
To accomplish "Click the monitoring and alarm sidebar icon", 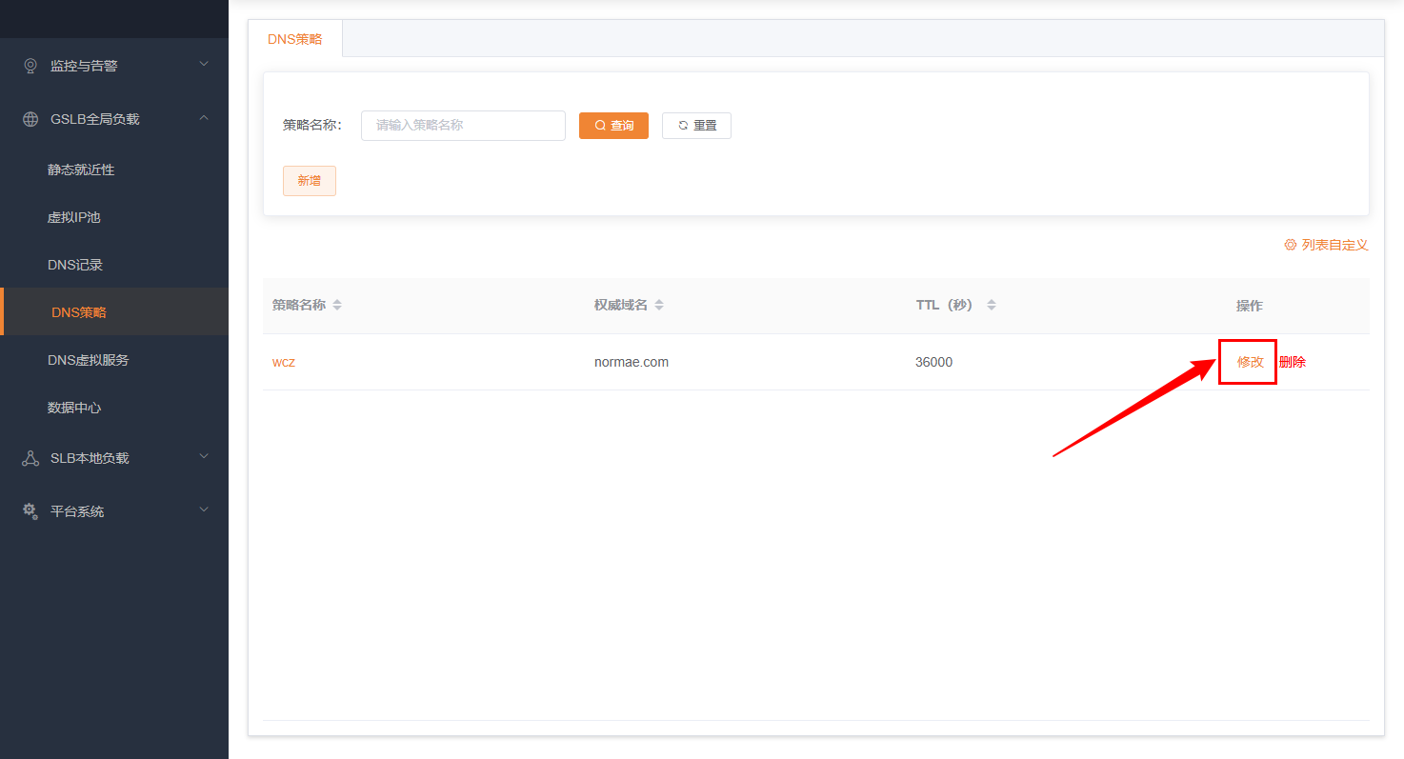I will click(x=30, y=66).
